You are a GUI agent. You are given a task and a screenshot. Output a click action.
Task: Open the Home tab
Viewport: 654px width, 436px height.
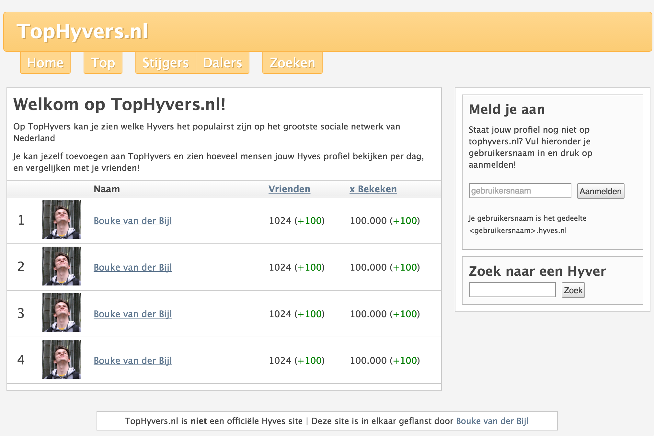click(45, 63)
